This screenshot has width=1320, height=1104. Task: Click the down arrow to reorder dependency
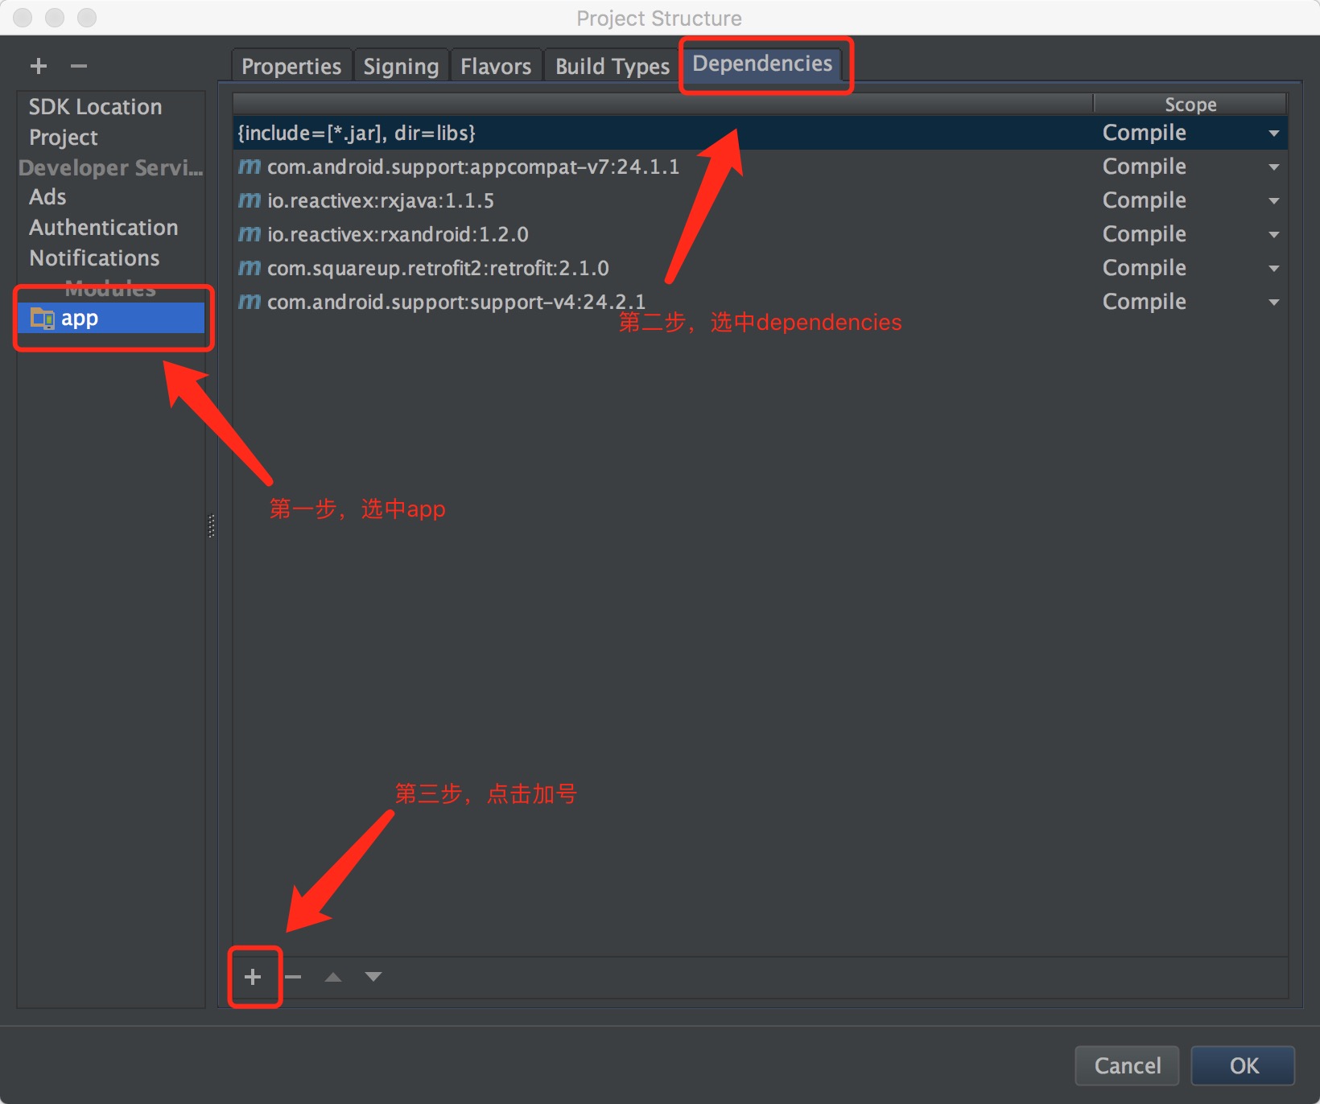pyautogui.click(x=373, y=977)
